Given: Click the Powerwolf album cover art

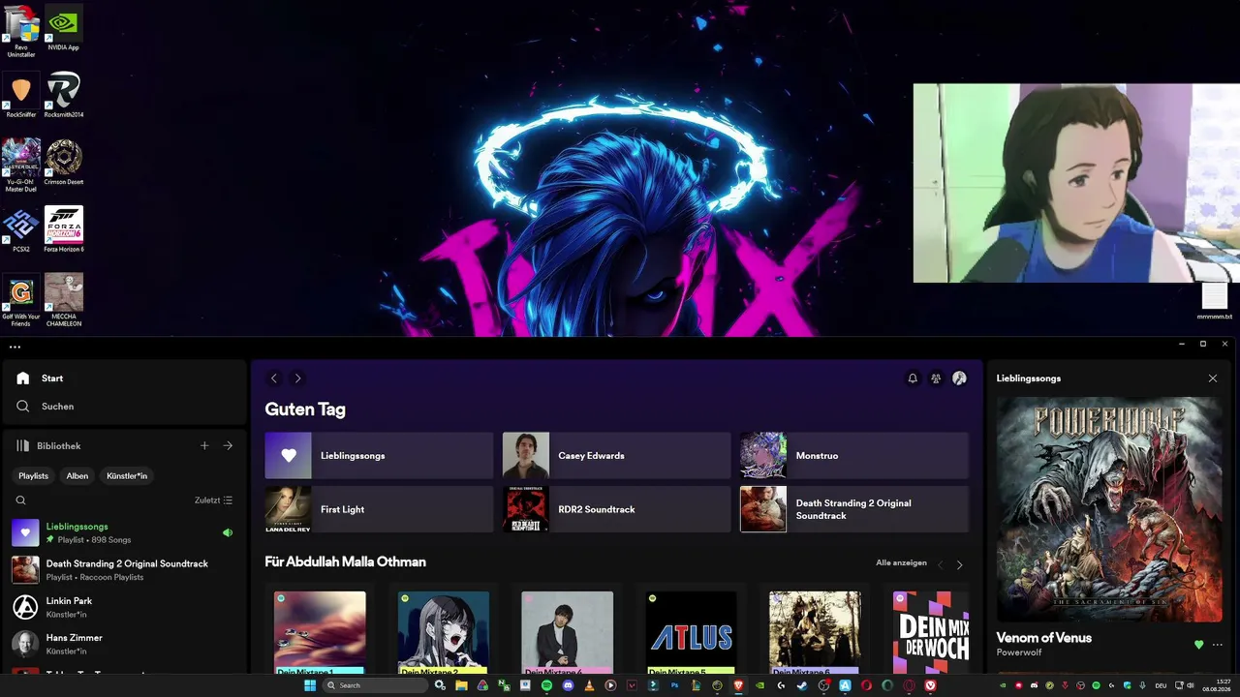Looking at the screenshot, I should [x=1109, y=508].
